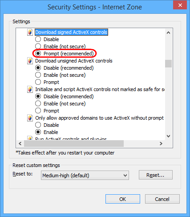190x217 pixels.
Task: Click the vertical scrollbar down arrow
Action: point(168,136)
